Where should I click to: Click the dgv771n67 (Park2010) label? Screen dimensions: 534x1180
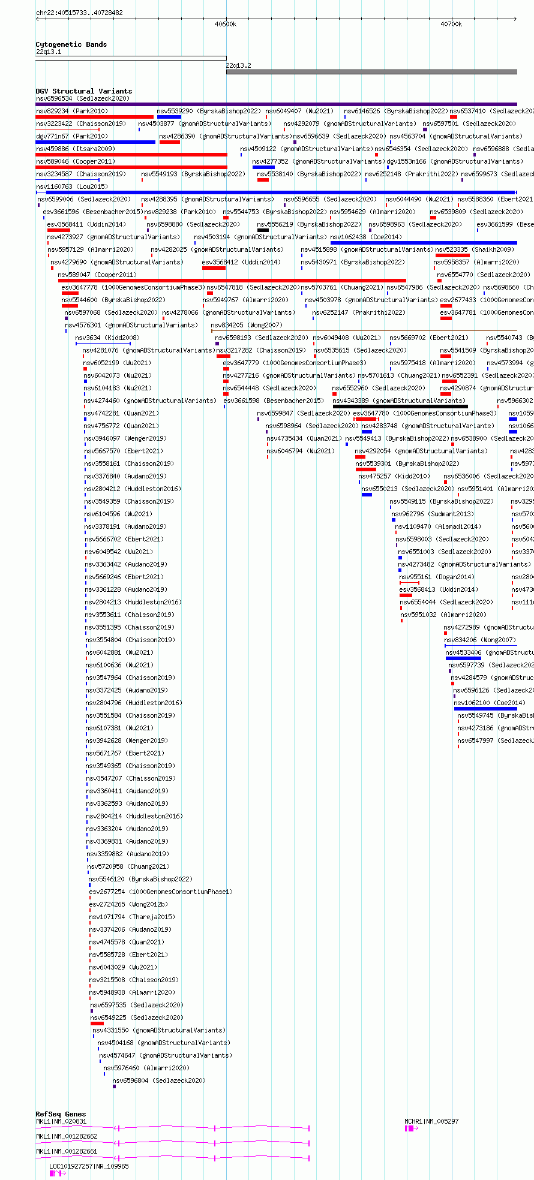coord(72,136)
